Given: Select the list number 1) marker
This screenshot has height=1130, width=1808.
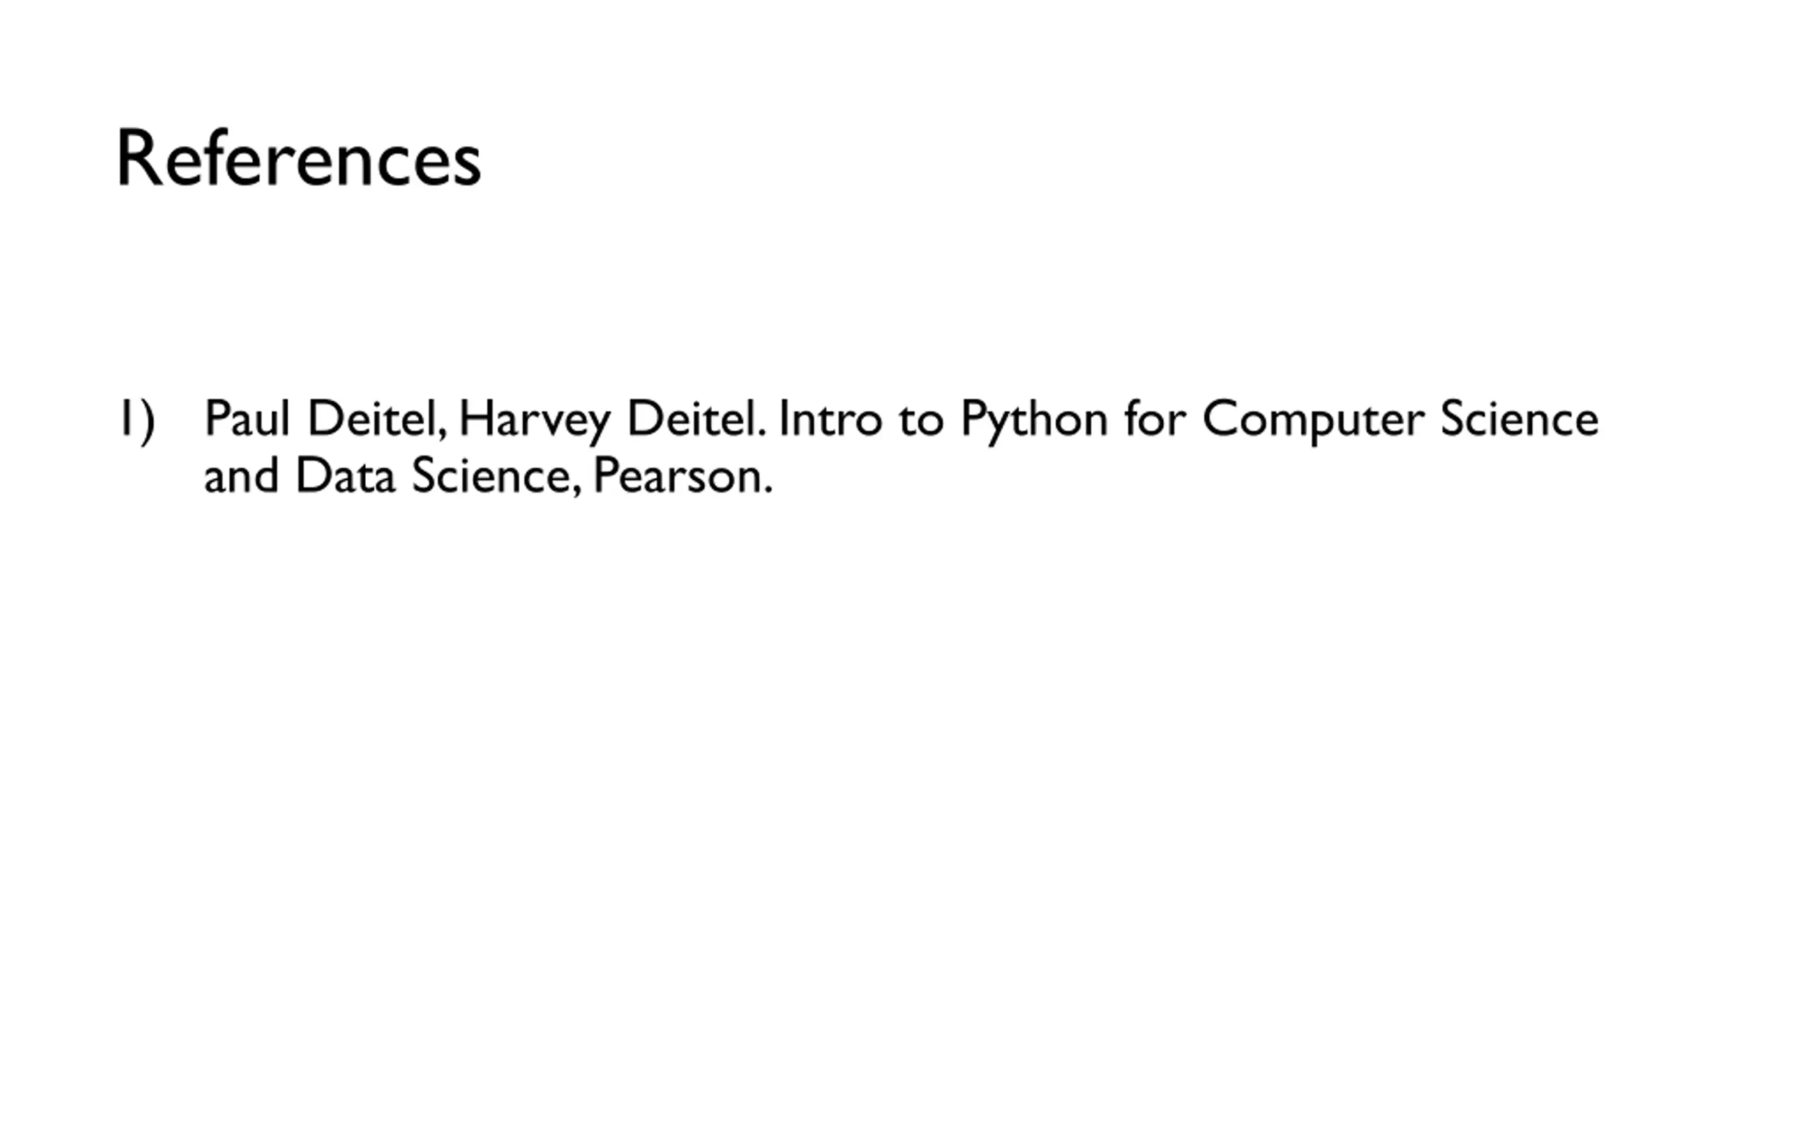Looking at the screenshot, I should (x=138, y=421).
